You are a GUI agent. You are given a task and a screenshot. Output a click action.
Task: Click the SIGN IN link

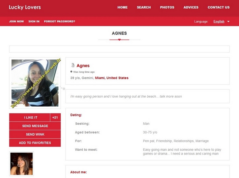(34, 22)
